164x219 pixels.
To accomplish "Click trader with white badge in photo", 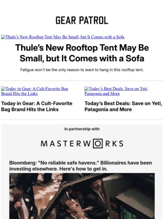I will (23, 204).
